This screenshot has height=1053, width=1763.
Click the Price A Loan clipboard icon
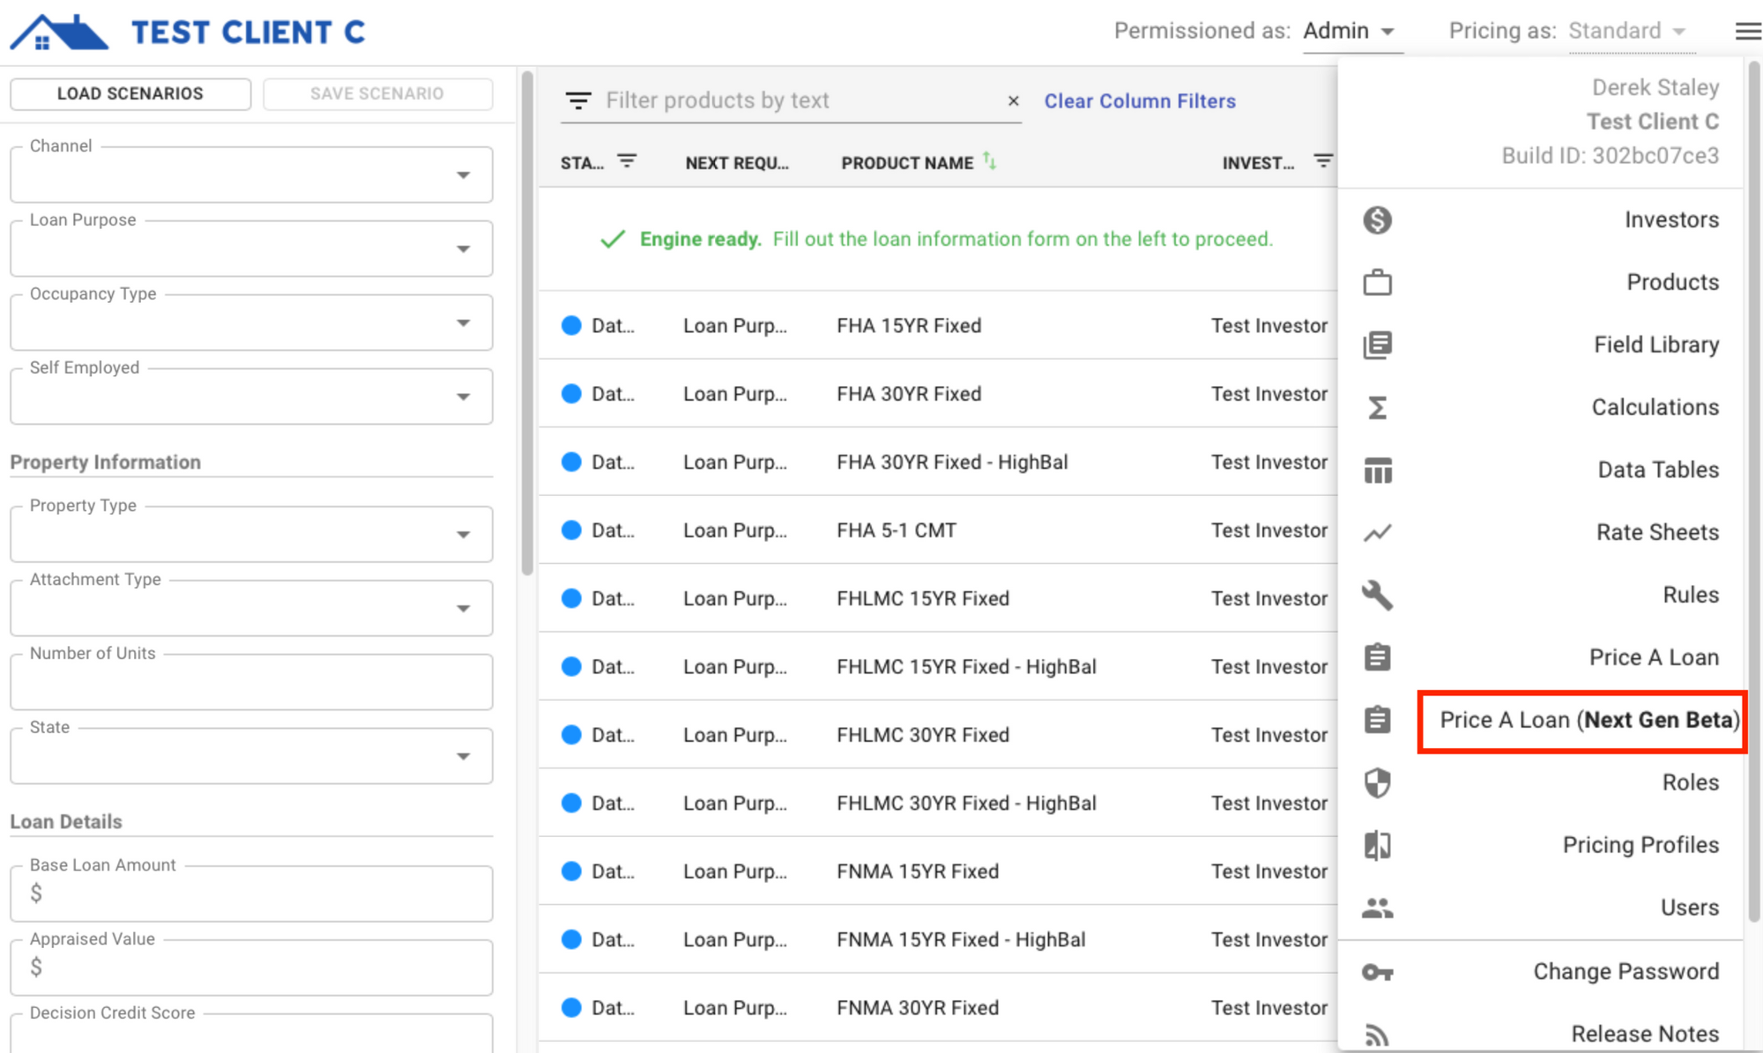[x=1377, y=657]
